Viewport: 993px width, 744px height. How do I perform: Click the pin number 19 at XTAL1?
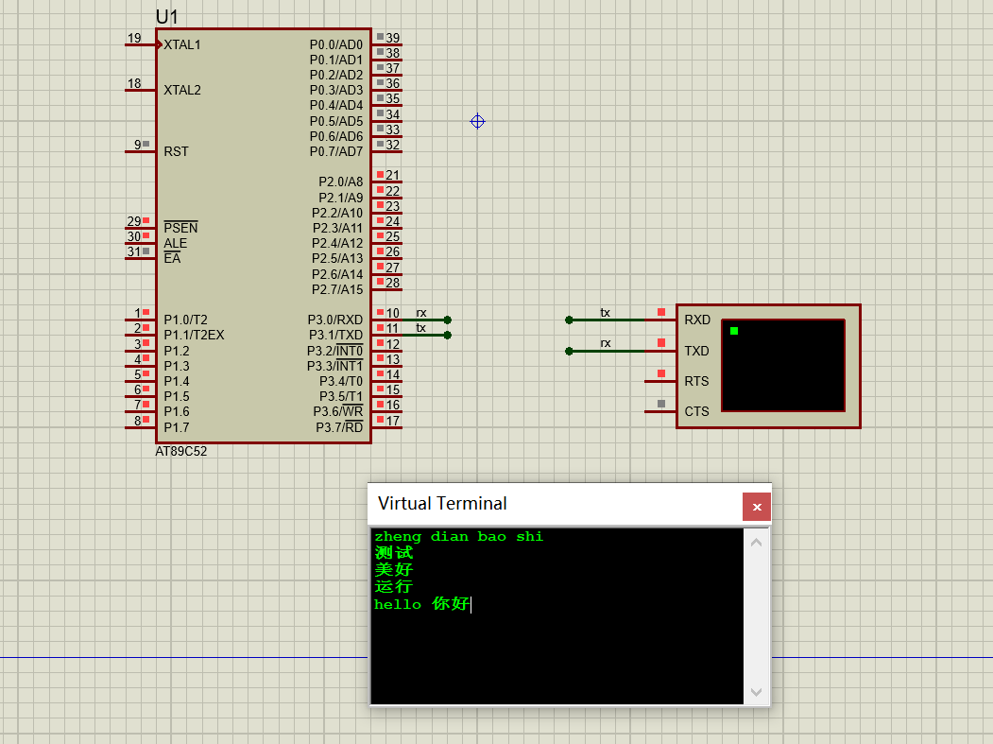134,38
